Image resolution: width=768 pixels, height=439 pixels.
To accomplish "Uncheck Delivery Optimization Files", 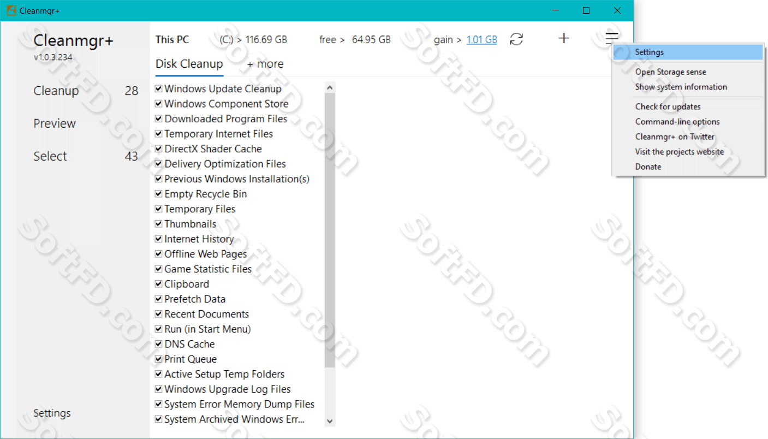I will click(x=159, y=164).
